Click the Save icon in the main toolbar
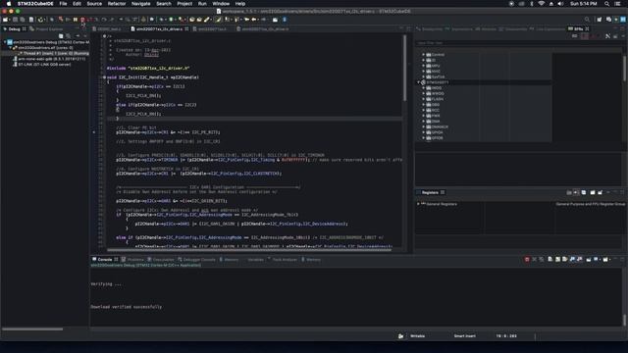The height and width of the screenshot is (353, 628). click(16, 20)
